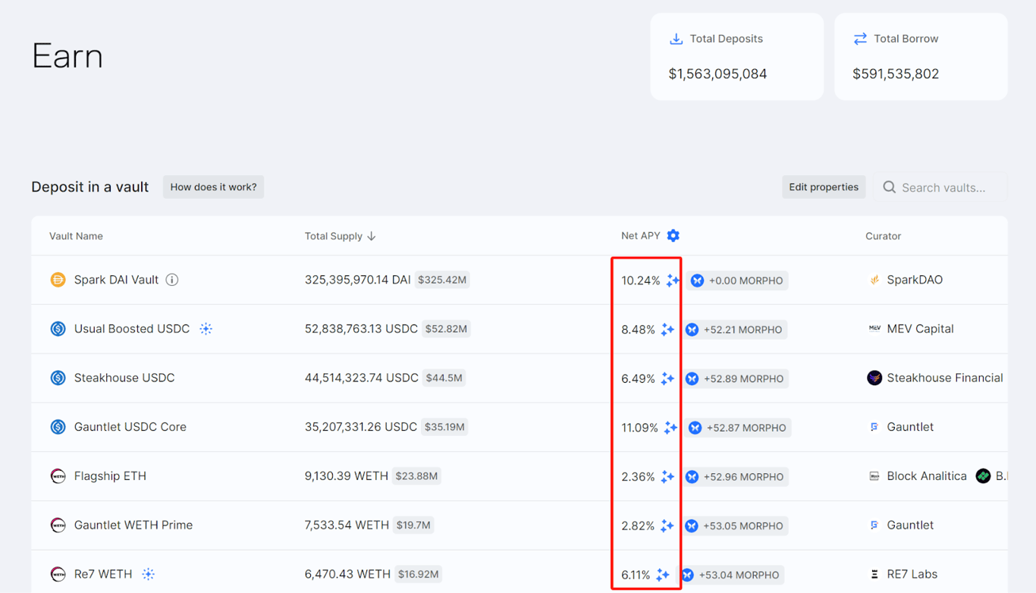The width and height of the screenshot is (1036, 593).
Task: Click sparkle icon next to 10.24% APY
Action: 673,281
